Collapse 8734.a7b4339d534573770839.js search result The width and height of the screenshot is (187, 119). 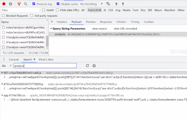[x=2, y=84]
